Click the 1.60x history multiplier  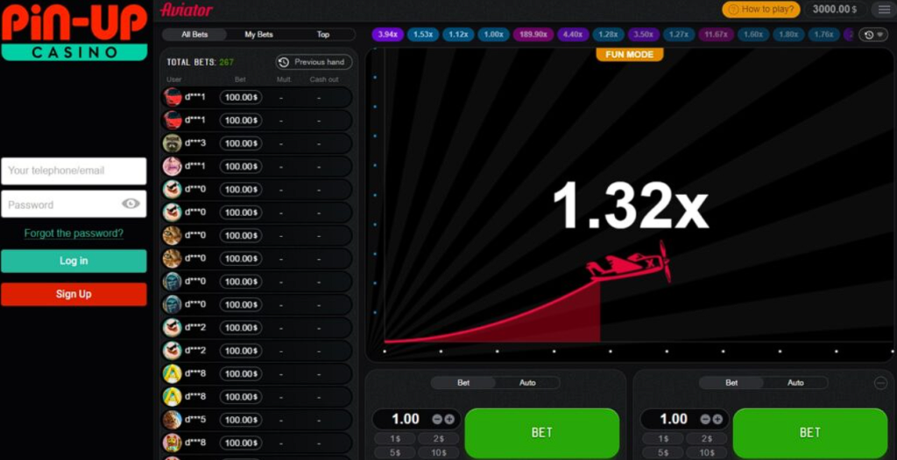[753, 34]
